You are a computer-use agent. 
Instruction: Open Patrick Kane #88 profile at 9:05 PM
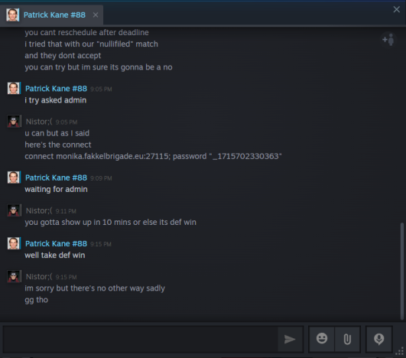click(56, 89)
